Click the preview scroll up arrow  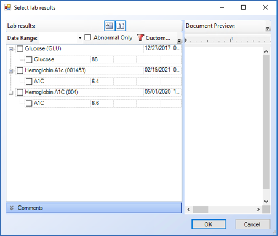tap(266, 51)
